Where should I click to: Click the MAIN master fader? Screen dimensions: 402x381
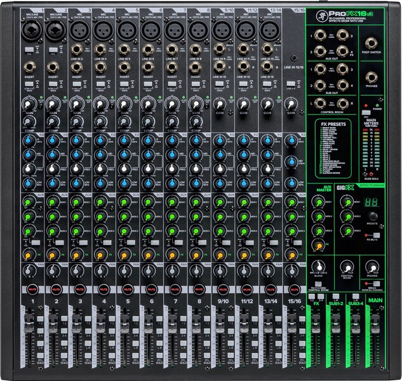pos(375,324)
